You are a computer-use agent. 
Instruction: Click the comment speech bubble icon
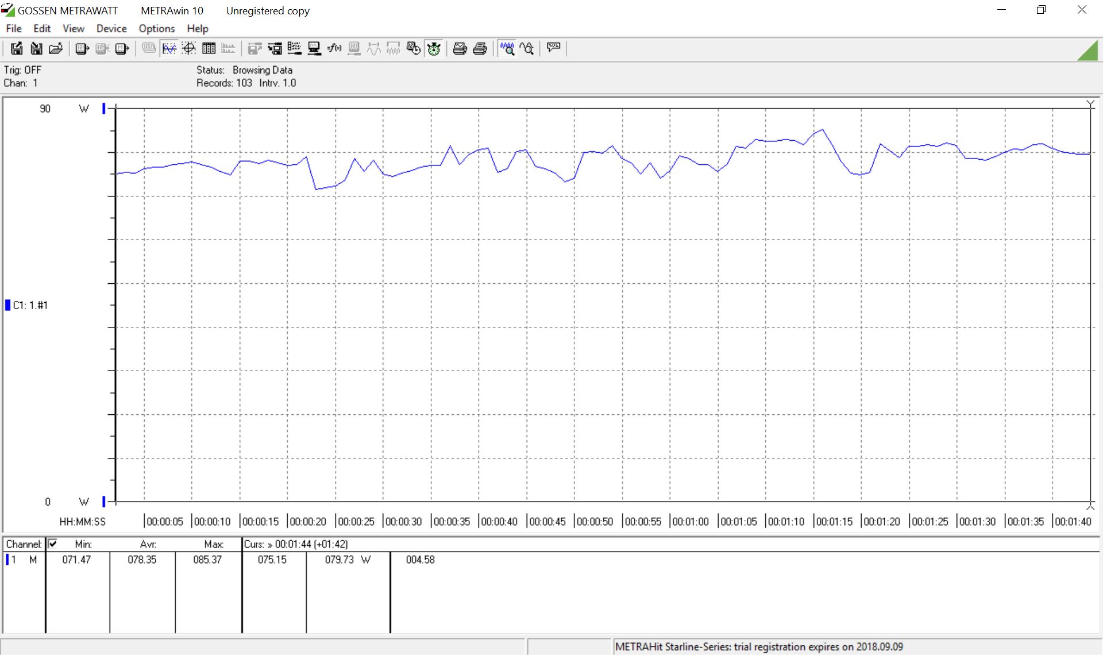coord(553,48)
